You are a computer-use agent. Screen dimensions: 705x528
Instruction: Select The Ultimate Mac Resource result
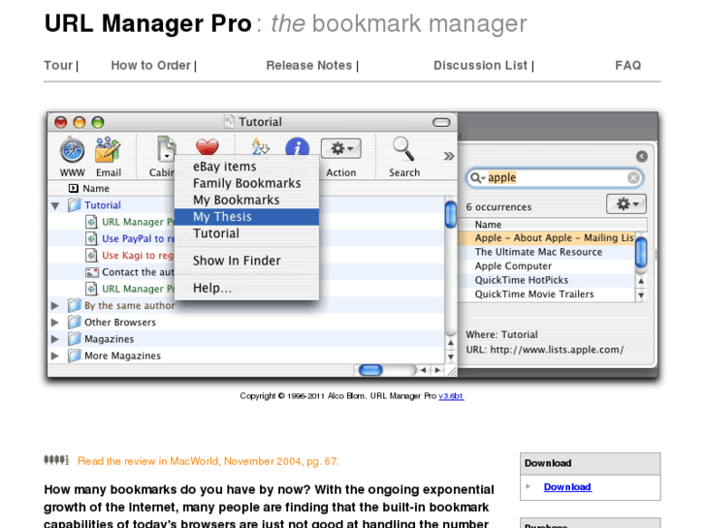coord(546,252)
